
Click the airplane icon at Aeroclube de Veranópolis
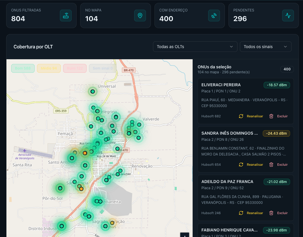pyautogui.click(x=25, y=150)
